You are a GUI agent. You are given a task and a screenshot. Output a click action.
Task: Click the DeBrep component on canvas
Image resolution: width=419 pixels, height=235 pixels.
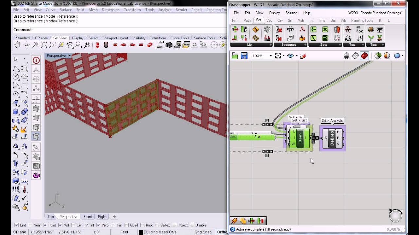click(x=332, y=138)
